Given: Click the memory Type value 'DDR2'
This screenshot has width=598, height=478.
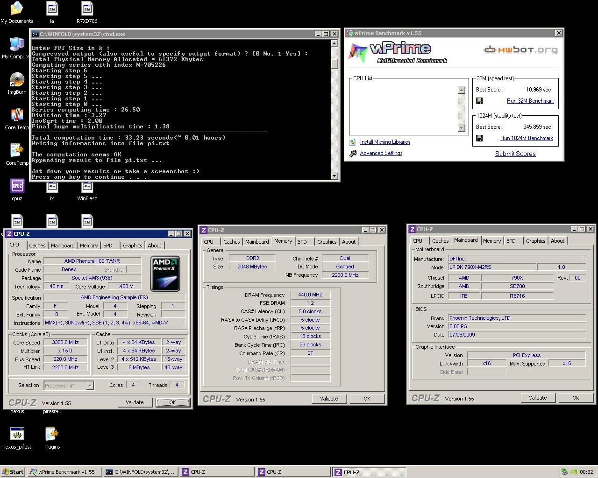Looking at the screenshot, I should (x=252, y=258).
